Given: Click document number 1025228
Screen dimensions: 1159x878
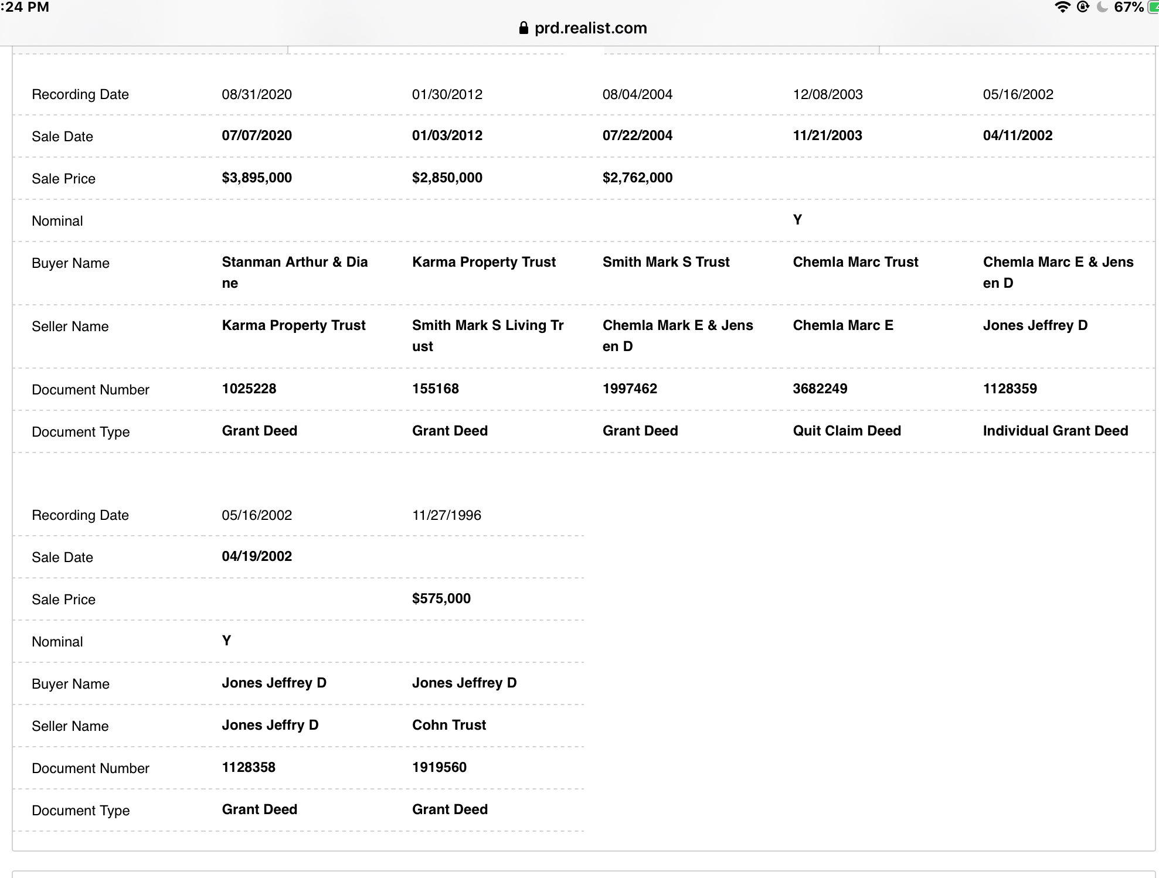Looking at the screenshot, I should (x=249, y=389).
